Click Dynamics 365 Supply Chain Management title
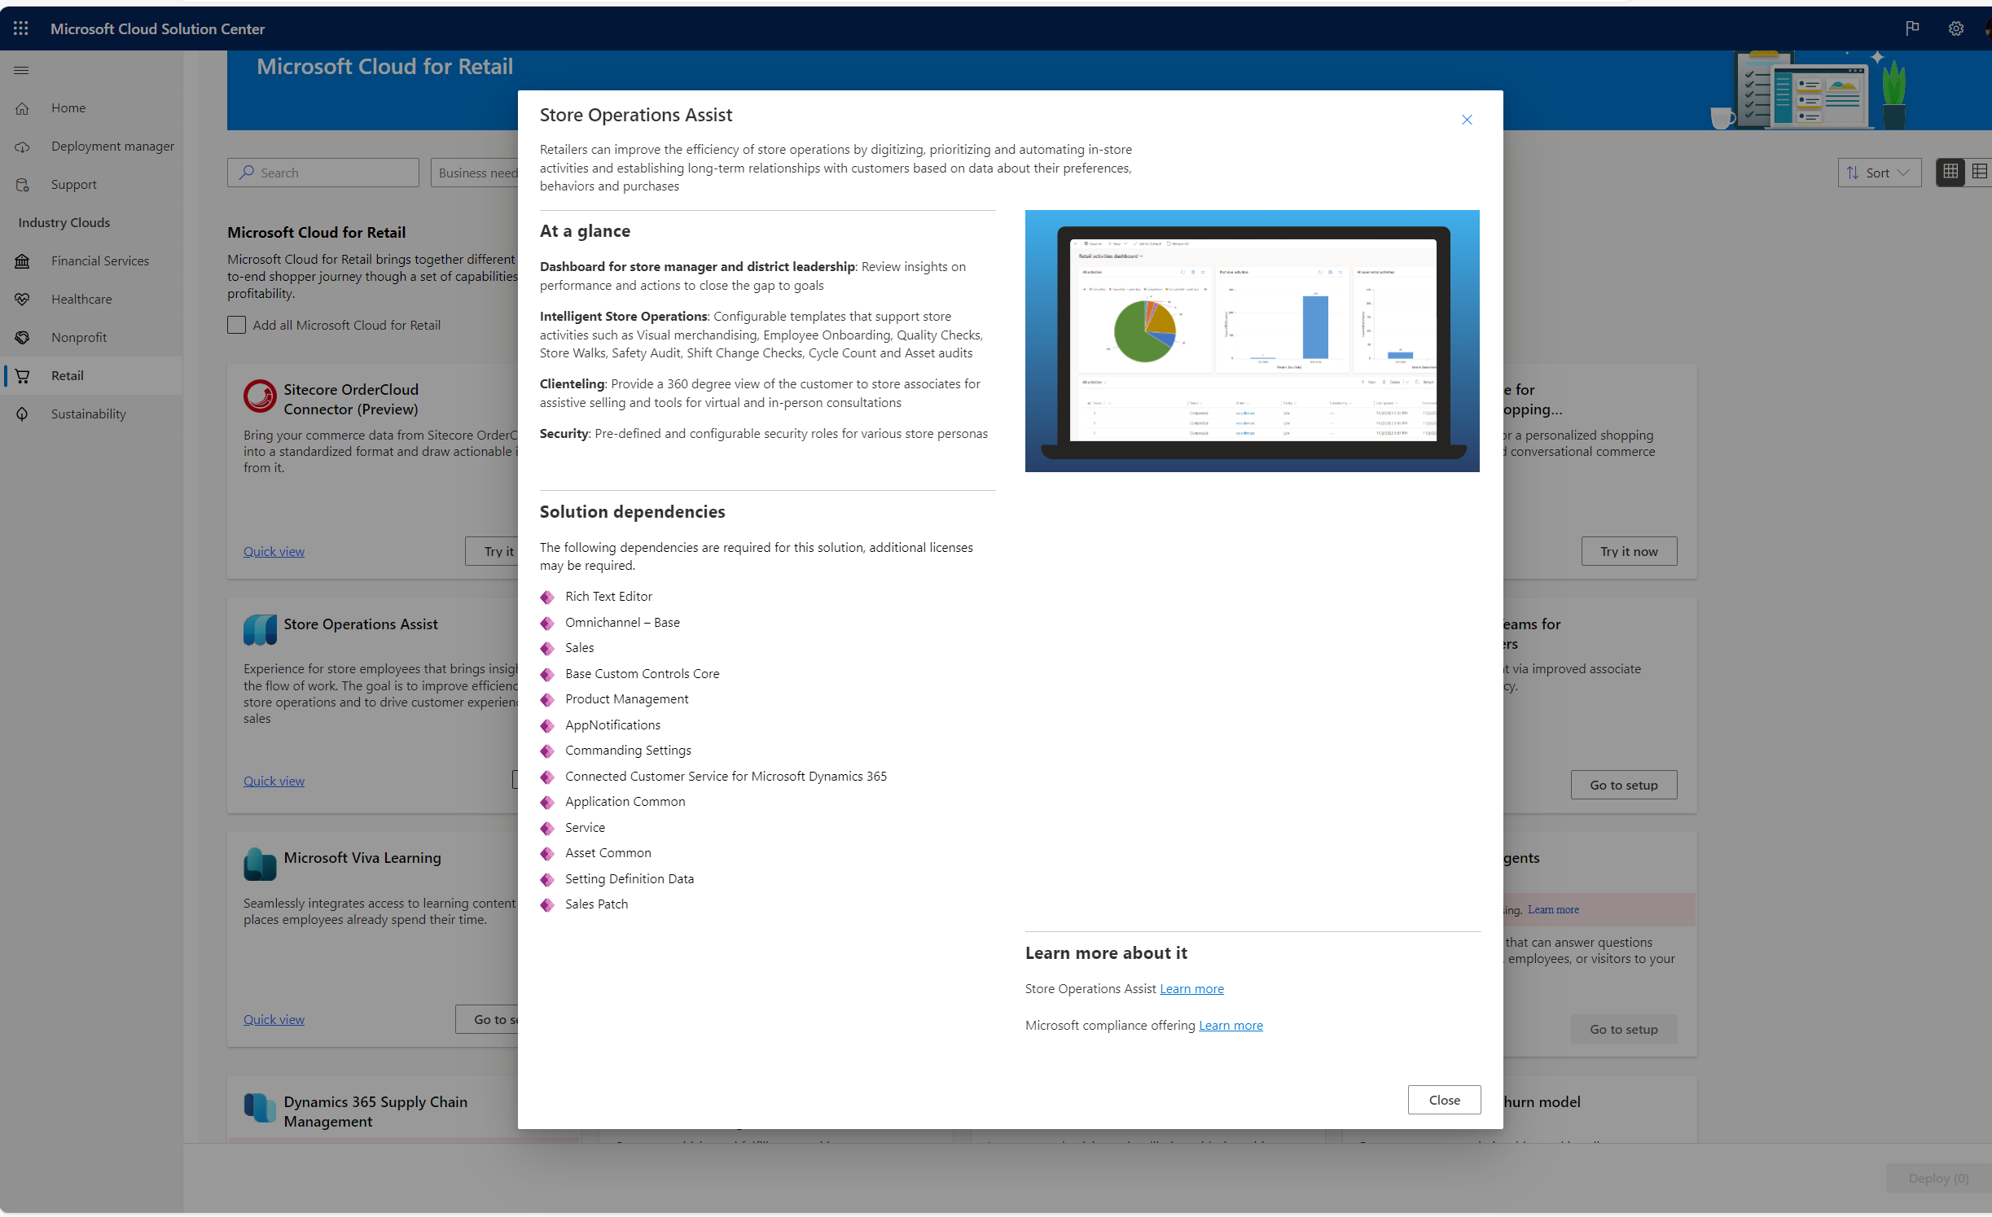 point(375,1111)
